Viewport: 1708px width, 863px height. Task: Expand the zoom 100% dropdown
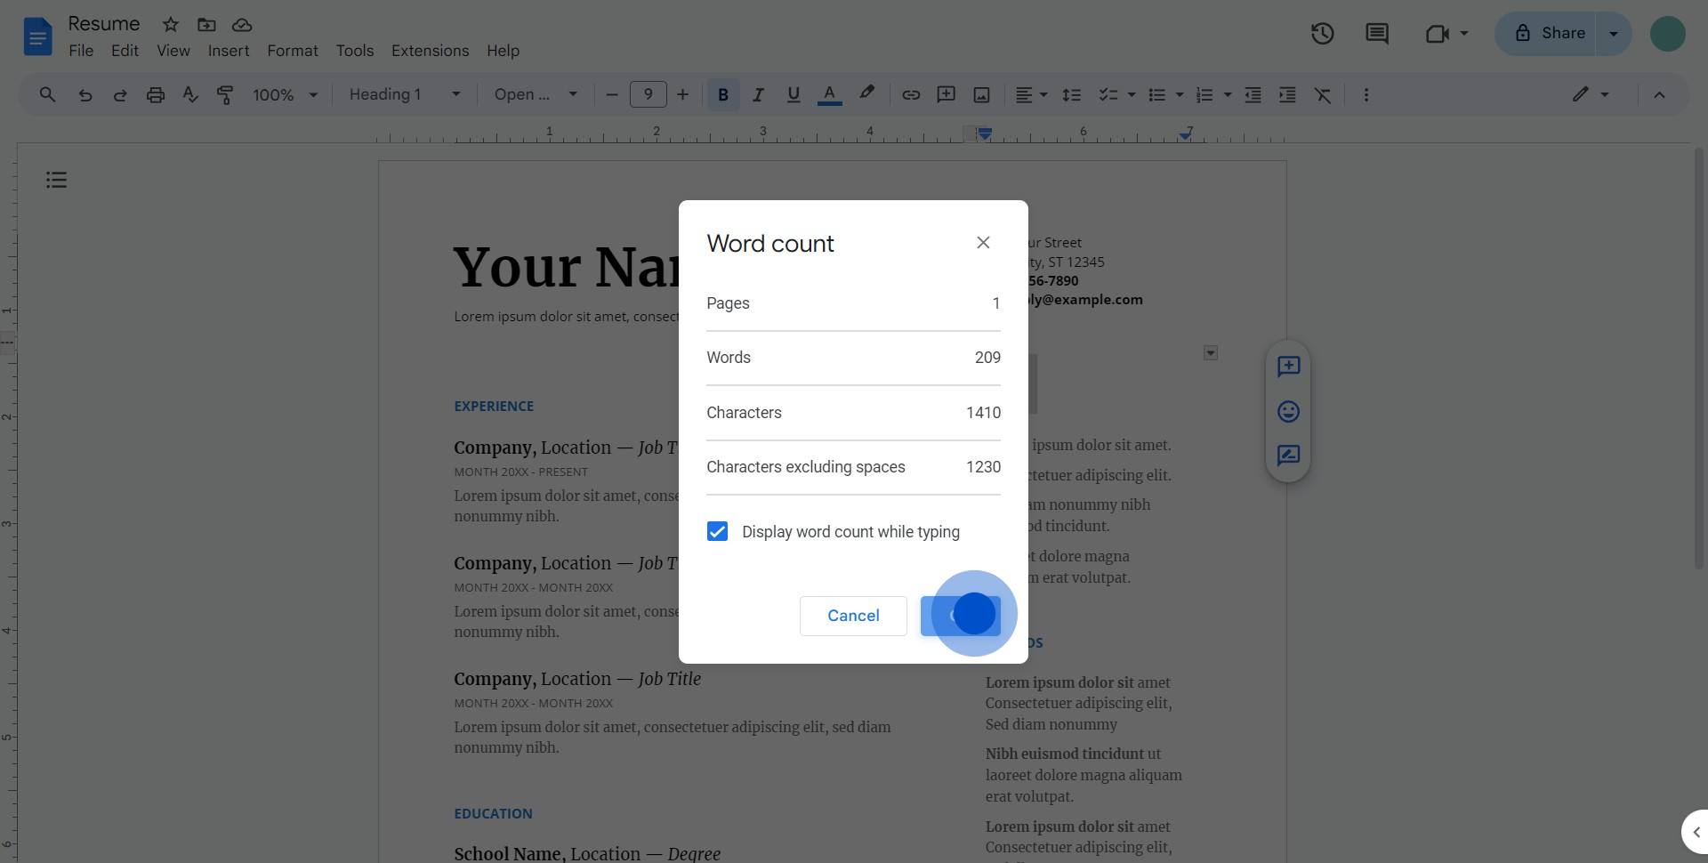pyautogui.click(x=285, y=94)
